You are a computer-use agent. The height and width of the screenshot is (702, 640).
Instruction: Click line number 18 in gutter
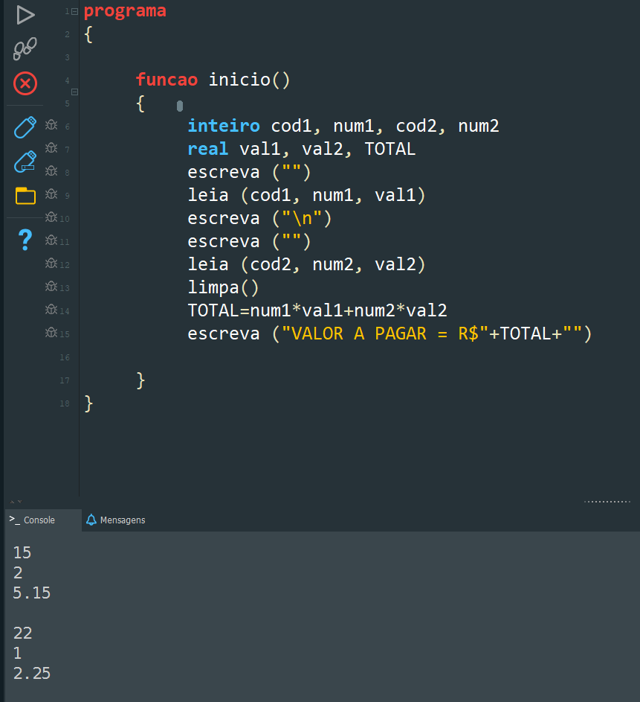[x=65, y=403]
